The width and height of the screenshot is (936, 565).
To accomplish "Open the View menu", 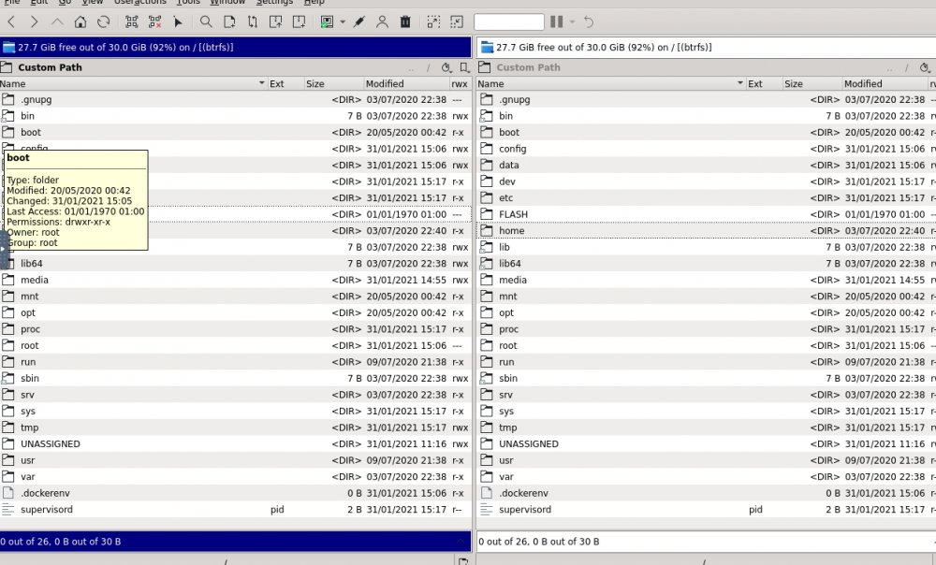I will 93,3.
